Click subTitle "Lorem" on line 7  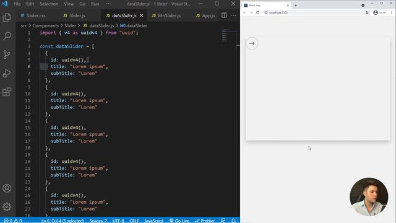click(x=74, y=74)
